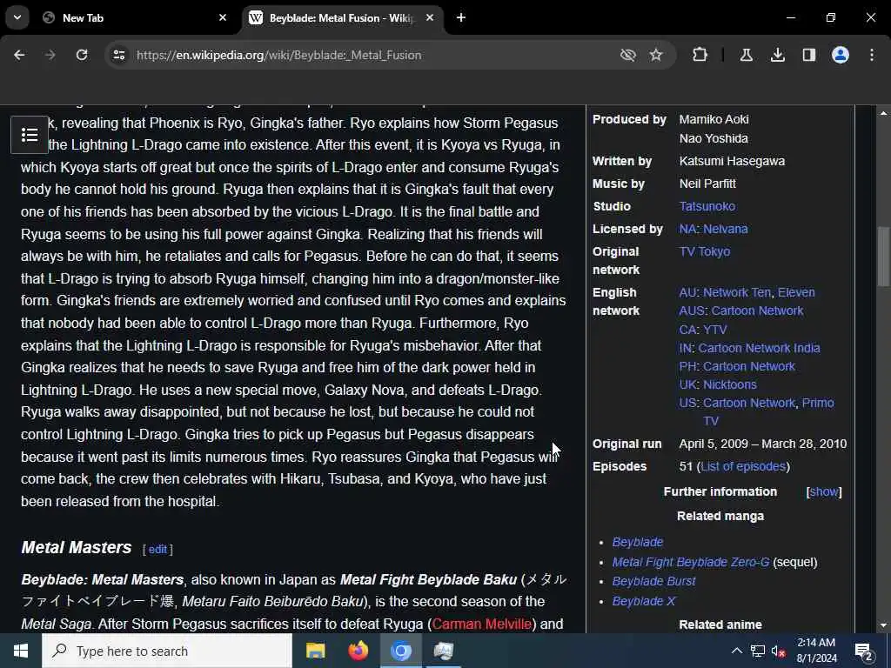891x668 pixels.
Task: Open the tab search dropdown arrow
Action: (x=17, y=17)
